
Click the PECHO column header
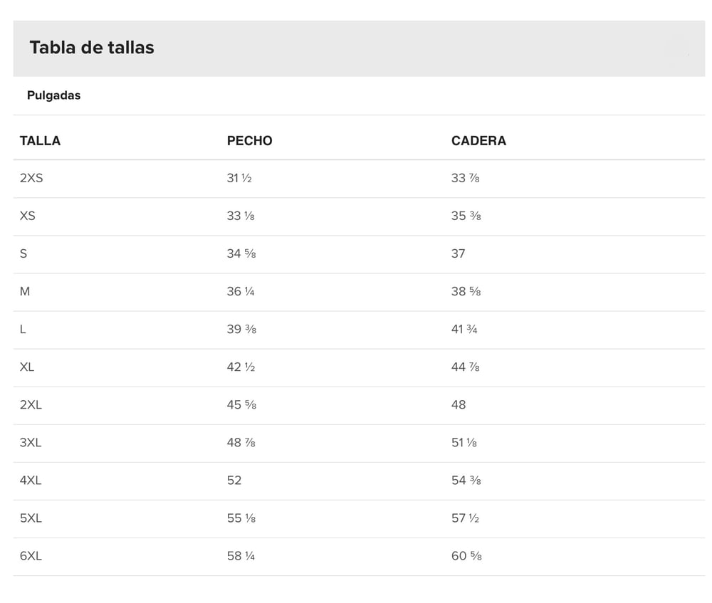pos(249,141)
